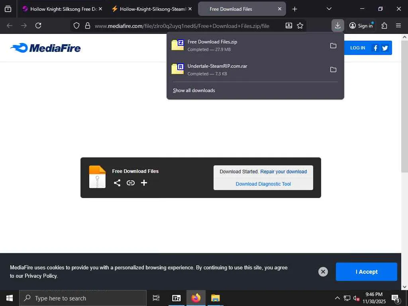Screen dimensions: 408x306
Task: Open the network icon in system tray
Action: (x=347, y=298)
